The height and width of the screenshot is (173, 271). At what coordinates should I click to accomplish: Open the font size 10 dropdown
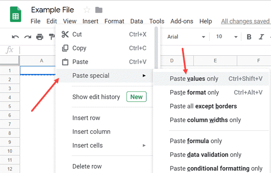227,36
